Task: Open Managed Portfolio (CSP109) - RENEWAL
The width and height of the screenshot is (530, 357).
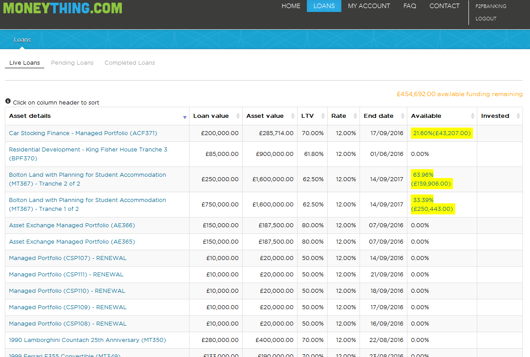Action: (68, 307)
